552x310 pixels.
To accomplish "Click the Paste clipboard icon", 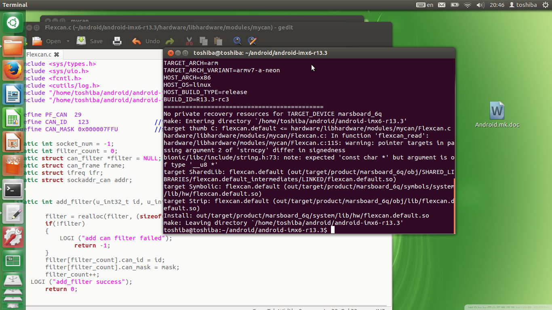I will coord(218,41).
